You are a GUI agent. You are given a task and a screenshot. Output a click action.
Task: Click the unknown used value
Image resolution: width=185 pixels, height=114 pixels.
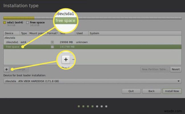point(82,42)
